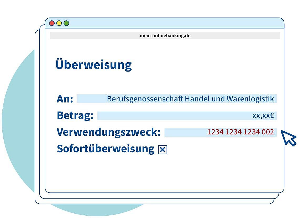Click the 'An:' field label

pyautogui.click(x=65, y=99)
